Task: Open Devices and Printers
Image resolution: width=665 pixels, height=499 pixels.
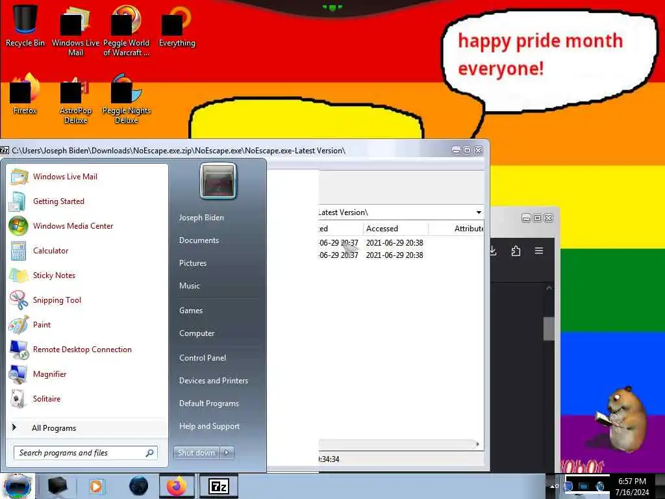Action: (214, 381)
